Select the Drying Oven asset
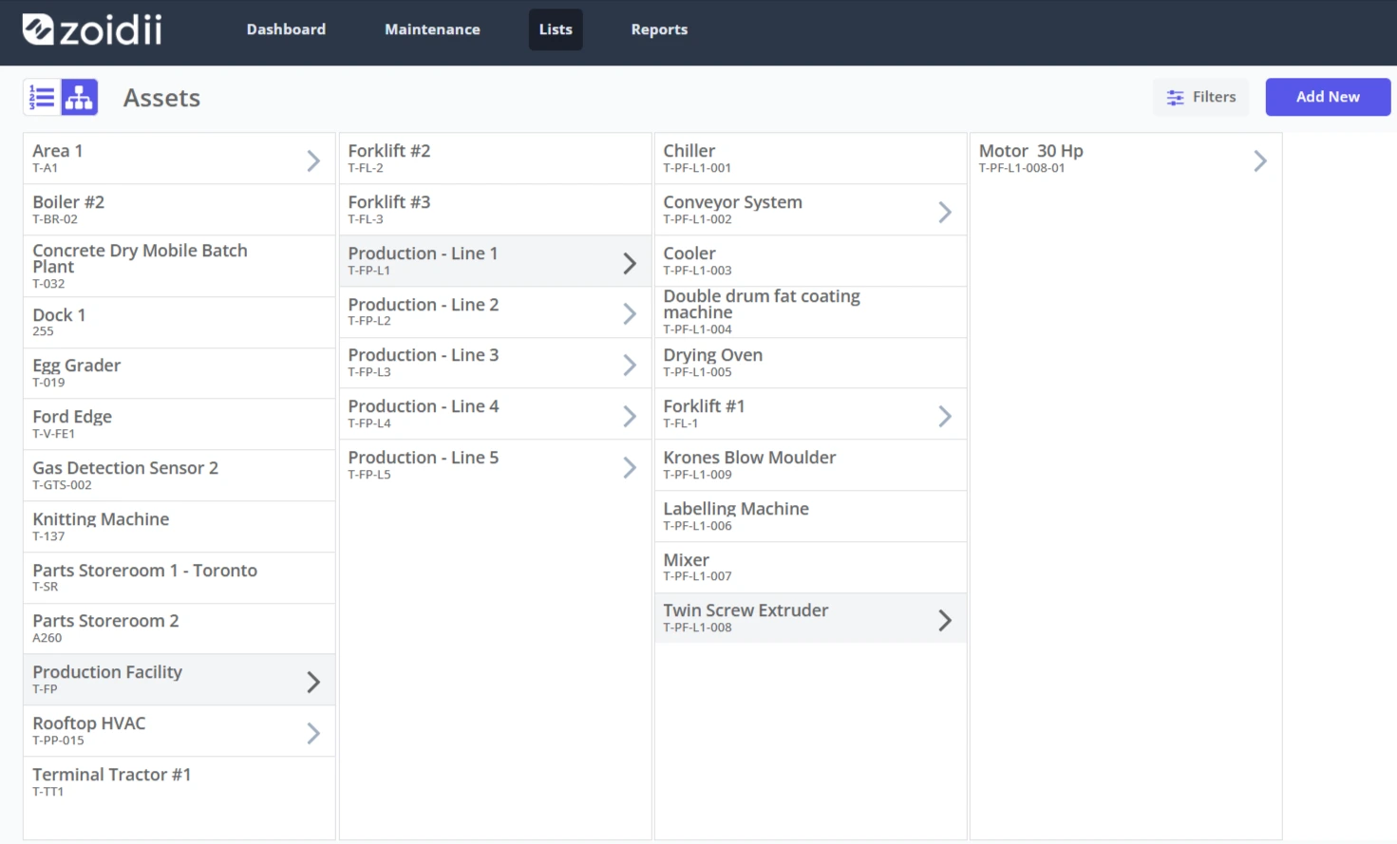The width and height of the screenshot is (1397, 844). coord(810,363)
